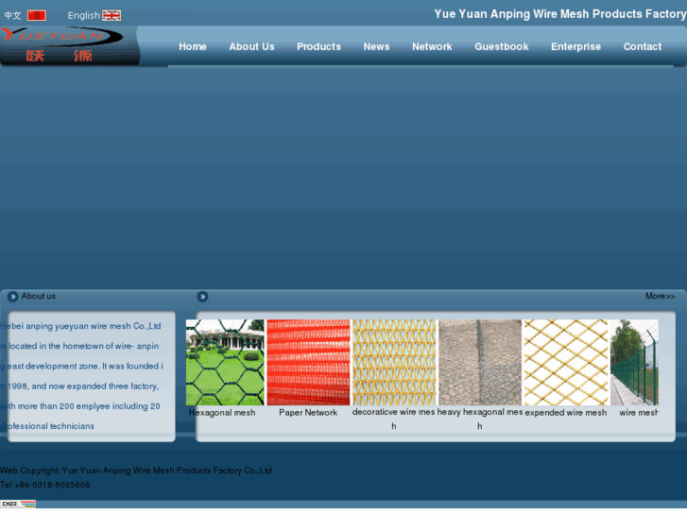Click the Hebei anping yueyuan text line
This screenshot has height=515, width=687.
(80, 326)
